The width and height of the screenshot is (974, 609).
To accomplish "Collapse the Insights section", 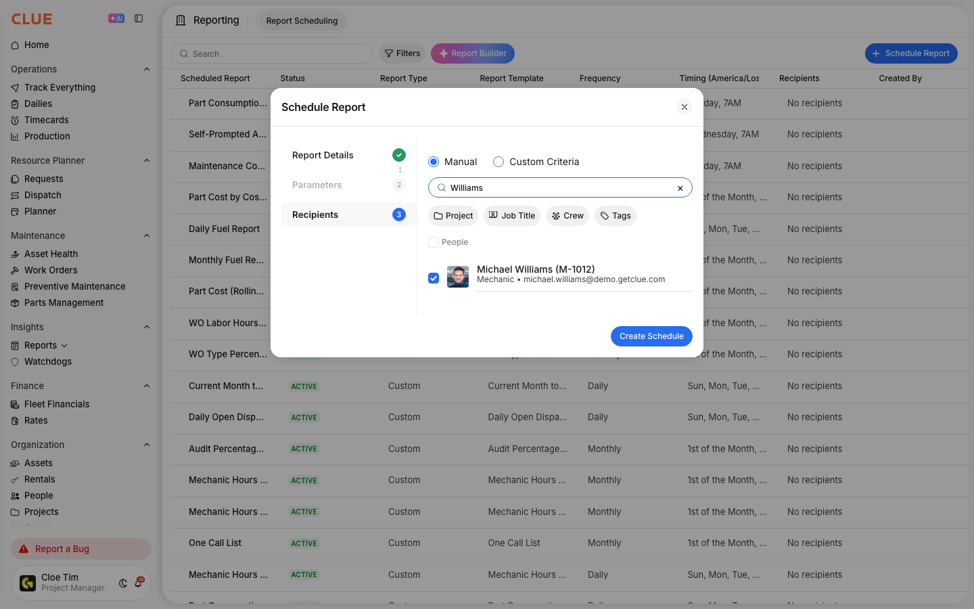I will (x=147, y=327).
